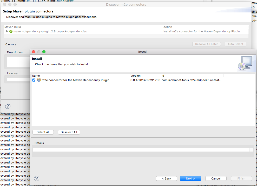Sort by the Name column header

click(x=81, y=76)
